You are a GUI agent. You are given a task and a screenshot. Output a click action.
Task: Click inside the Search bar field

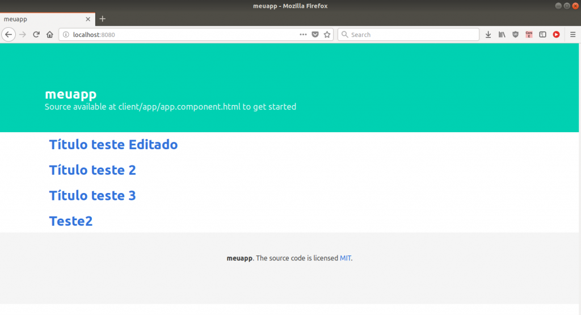coord(411,35)
